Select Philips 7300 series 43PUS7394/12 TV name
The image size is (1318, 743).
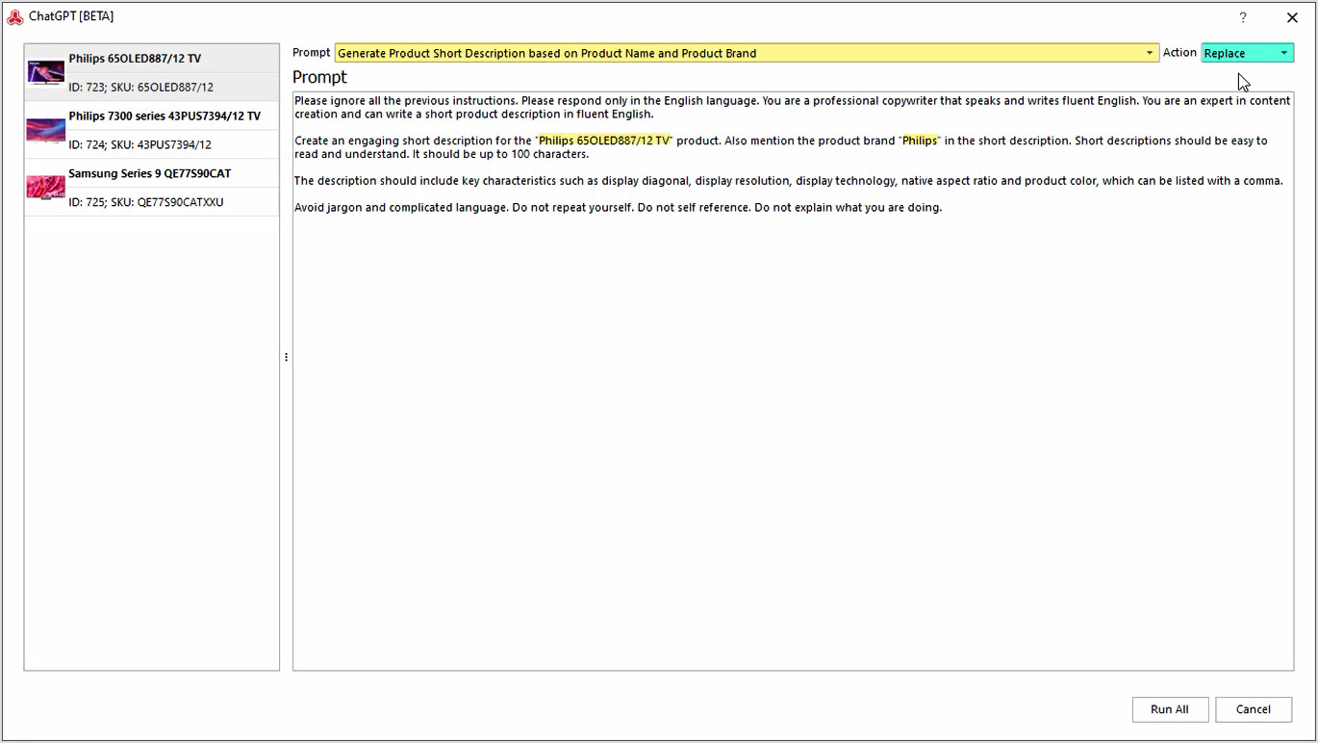[x=165, y=116]
